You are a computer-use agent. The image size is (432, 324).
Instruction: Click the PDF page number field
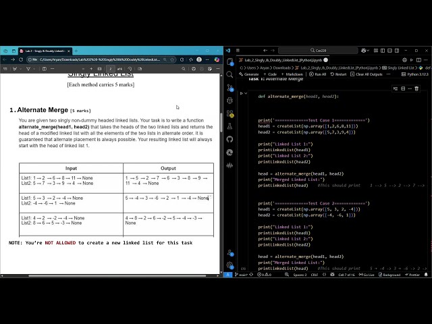click(x=111, y=69)
